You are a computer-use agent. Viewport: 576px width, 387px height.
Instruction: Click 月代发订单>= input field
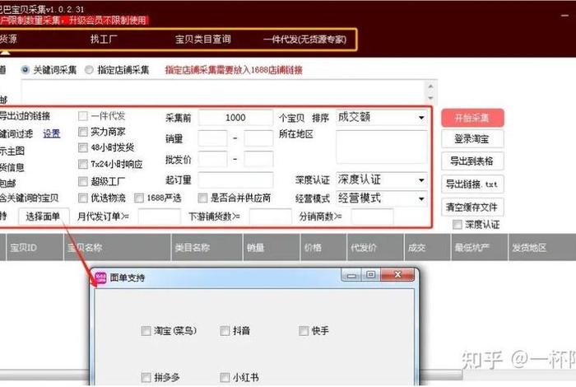tap(160, 217)
